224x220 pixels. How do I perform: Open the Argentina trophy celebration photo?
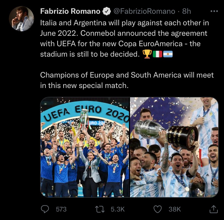point(174,147)
